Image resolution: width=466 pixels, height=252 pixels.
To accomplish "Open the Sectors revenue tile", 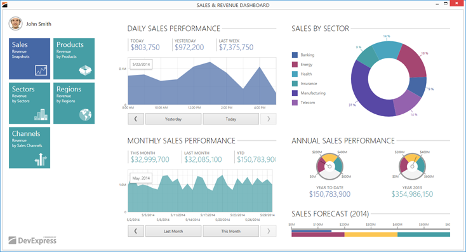I will (29, 103).
